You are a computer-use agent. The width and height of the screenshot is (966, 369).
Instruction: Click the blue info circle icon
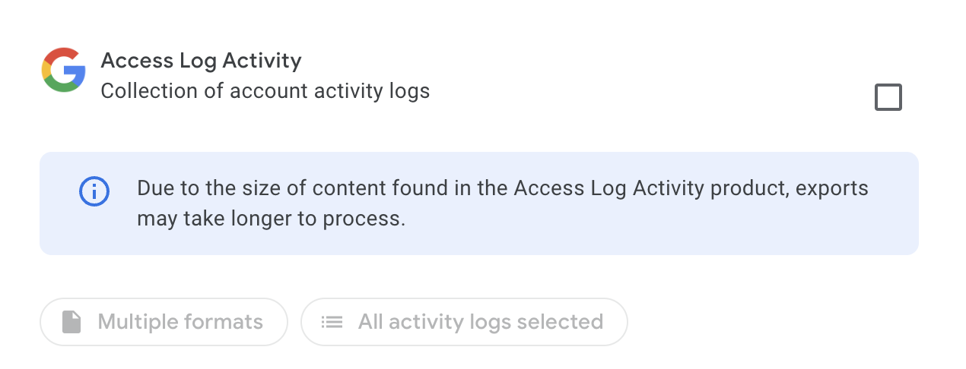point(94,192)
